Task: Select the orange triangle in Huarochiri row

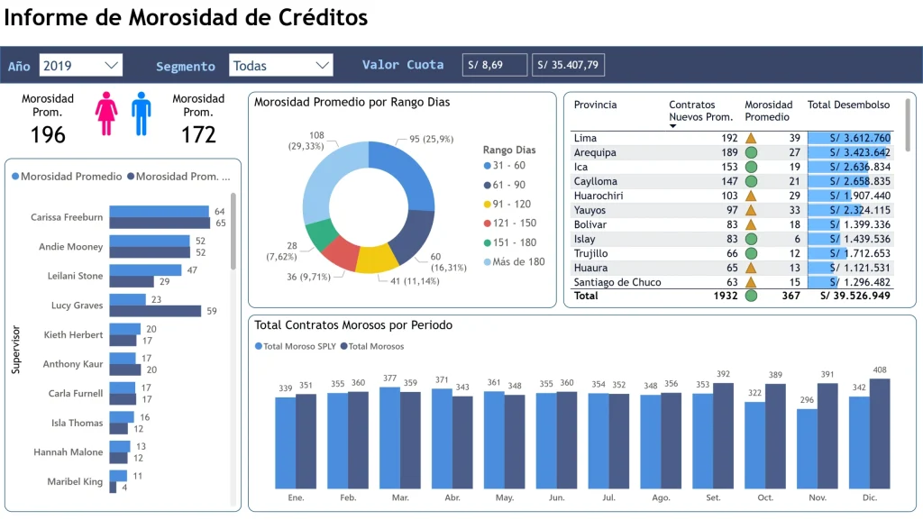Action: pos(750,196)
